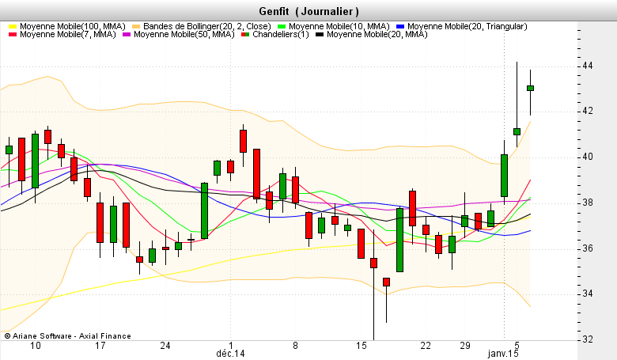Click the price axis label 40

click(588, 157)
